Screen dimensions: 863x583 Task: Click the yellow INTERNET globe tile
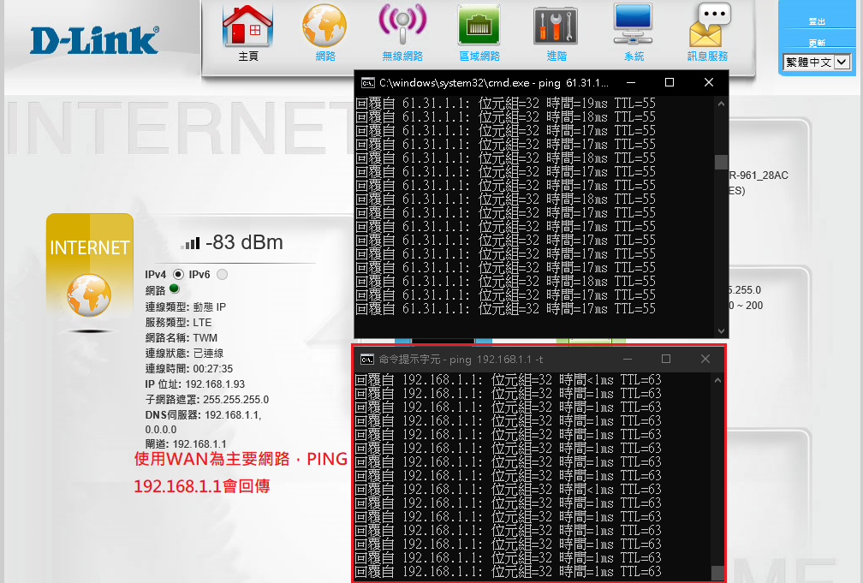pos(90,273)
